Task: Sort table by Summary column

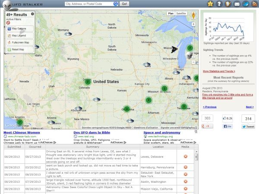Action: (93, 147)
